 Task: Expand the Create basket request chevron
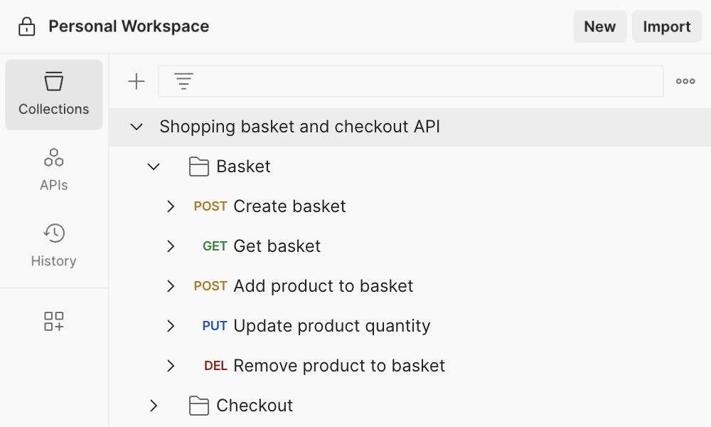click(171, 206)
